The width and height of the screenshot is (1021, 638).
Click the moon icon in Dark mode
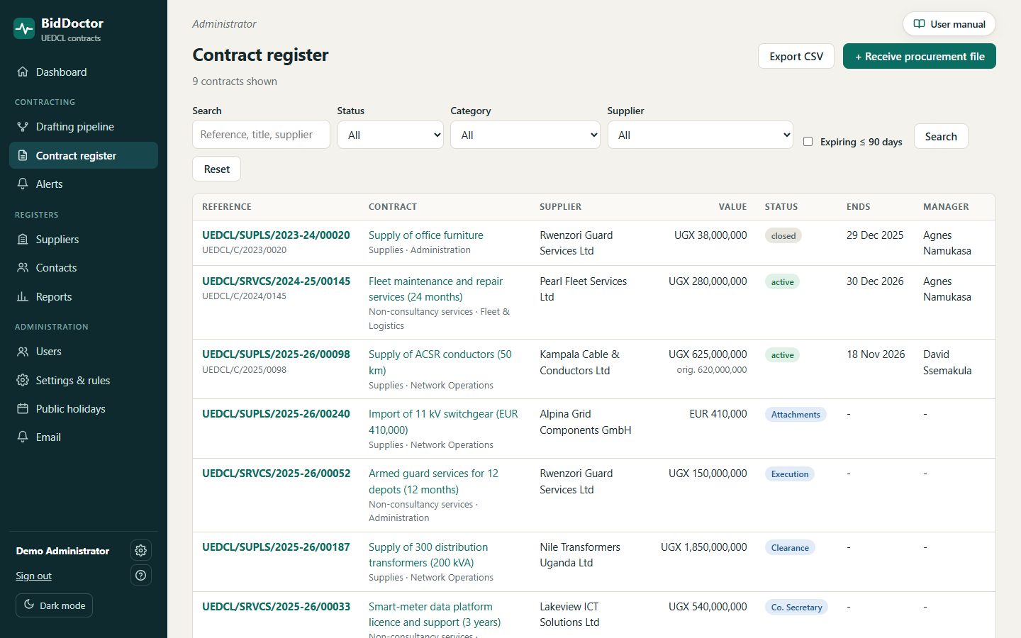coord(29,605)
